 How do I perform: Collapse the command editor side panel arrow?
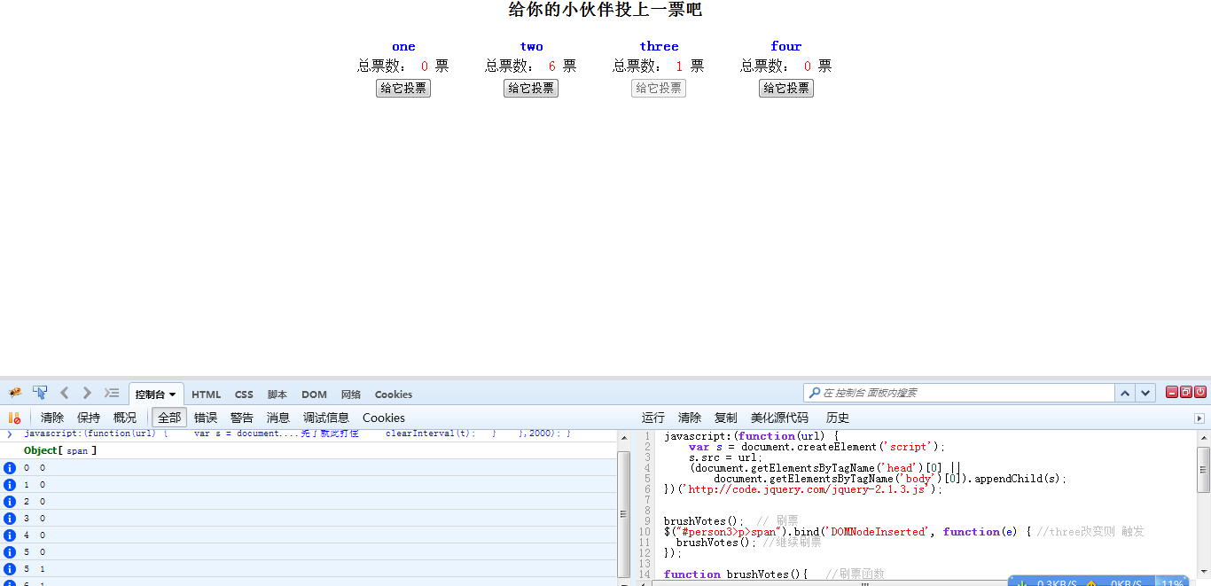(1199, 418)
